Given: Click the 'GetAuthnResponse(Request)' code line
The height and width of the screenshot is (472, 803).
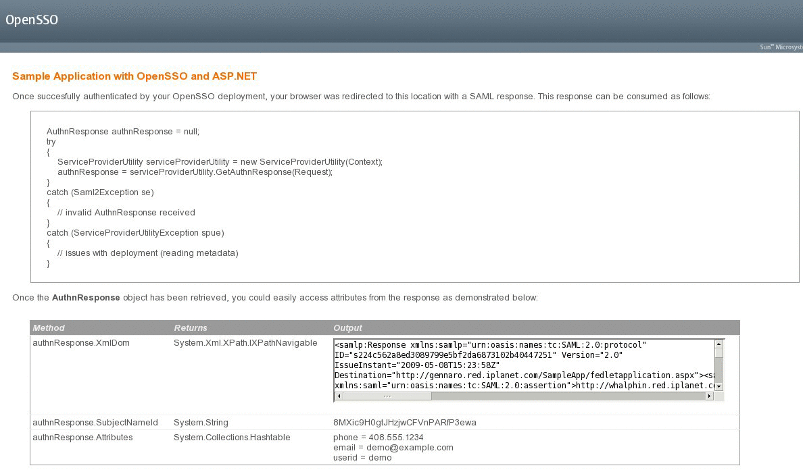Looking at the screenshot, I should tap(195, 172).
